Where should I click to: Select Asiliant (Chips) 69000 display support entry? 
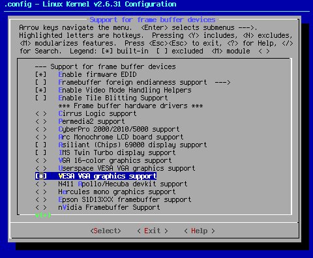pyautogui.click(x=132, y=145)
